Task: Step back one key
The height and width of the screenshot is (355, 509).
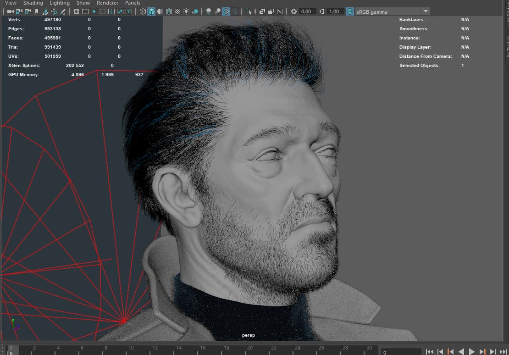Action: [x=451, y=352]
